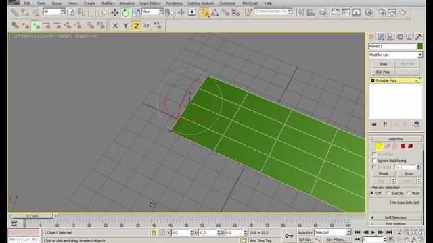This screenshot has width=433, height=243.
Task: Click the Select and Link chain icon
Action: click(14, 12)
